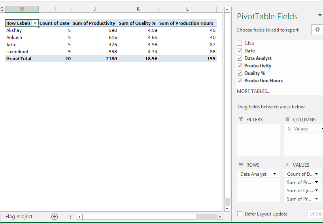Select the Jatin row label cell
Screen dimensions: 323x223
(x=22, y=45)
